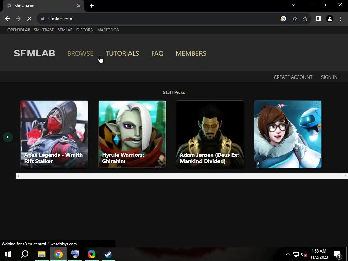The width and height of the screenshot is (348, 261).
Task: Open Apex Legends Wraith Rift Stalker card
Action: [54, 134]
